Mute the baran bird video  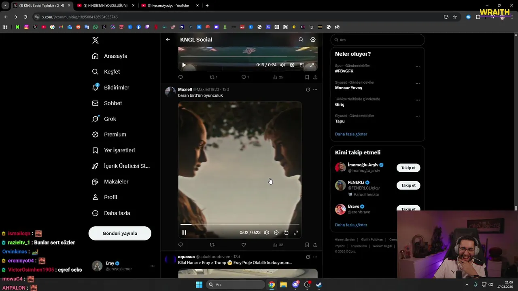point(266,232)
